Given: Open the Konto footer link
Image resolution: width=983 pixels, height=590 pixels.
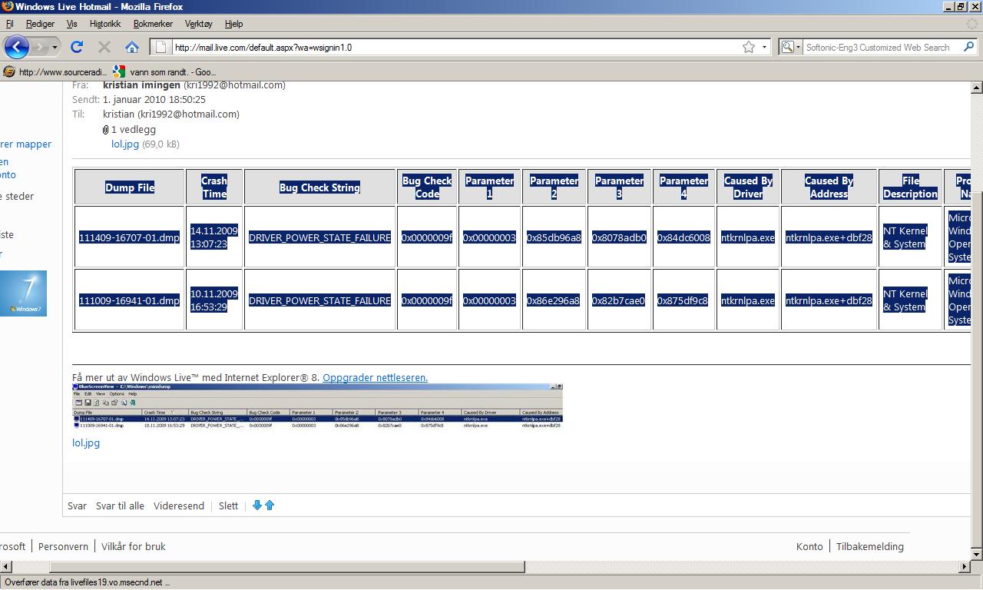Looking at the screenshot, I should tap(809, 546).
